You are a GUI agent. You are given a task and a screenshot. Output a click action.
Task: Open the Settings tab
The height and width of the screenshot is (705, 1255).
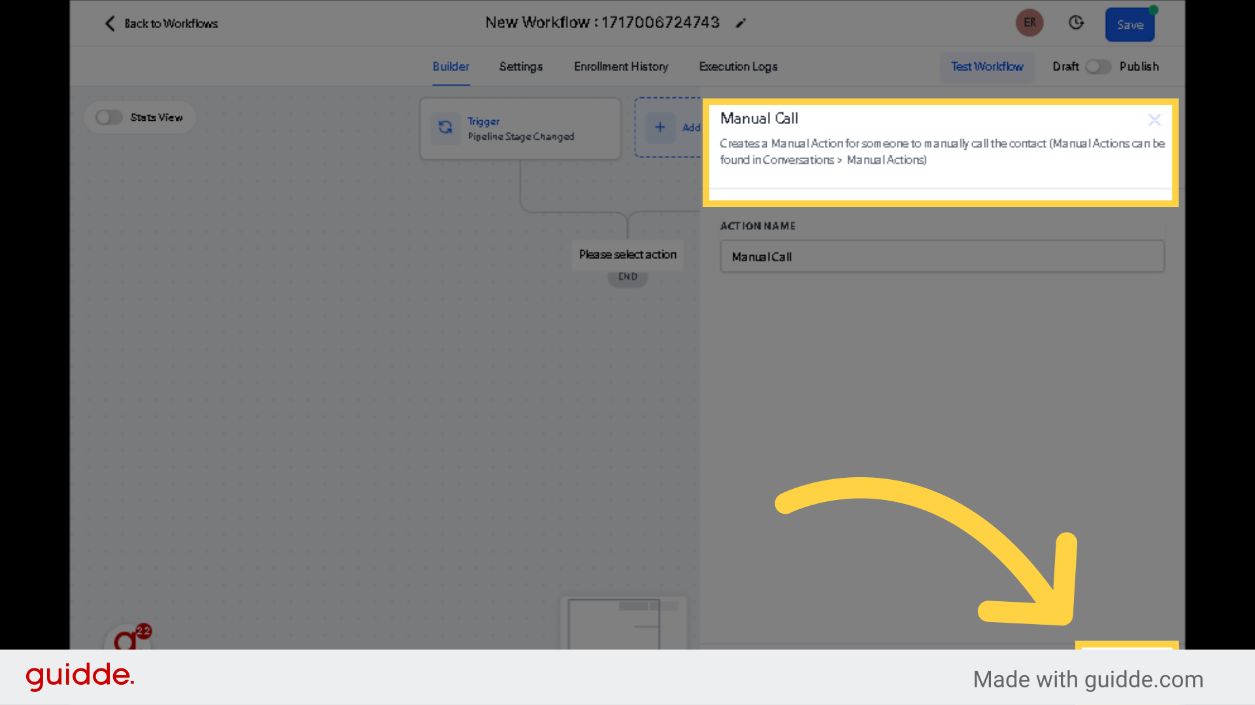click(x=521, y=67)
